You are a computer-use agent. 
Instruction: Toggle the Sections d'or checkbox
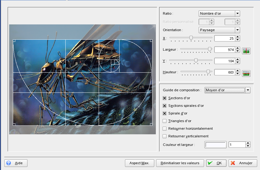[164, 98]
